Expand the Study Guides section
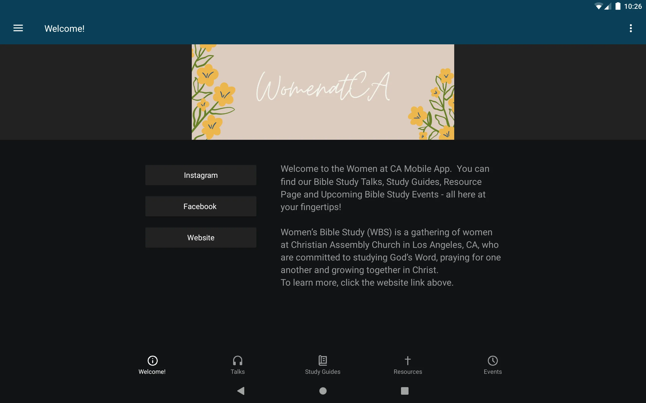Viewport: 646px width, 403px height. tap(323, 364)
